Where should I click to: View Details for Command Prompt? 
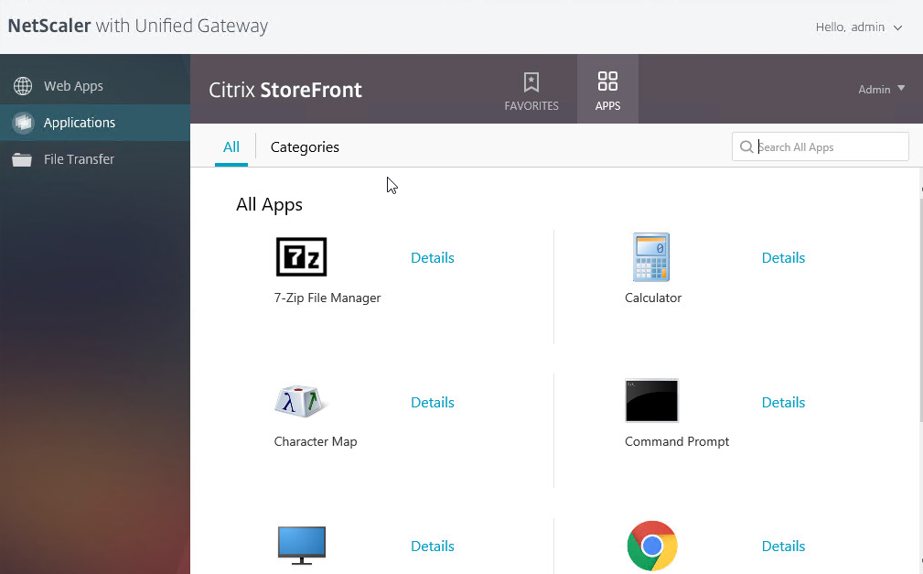pos(783,402)
